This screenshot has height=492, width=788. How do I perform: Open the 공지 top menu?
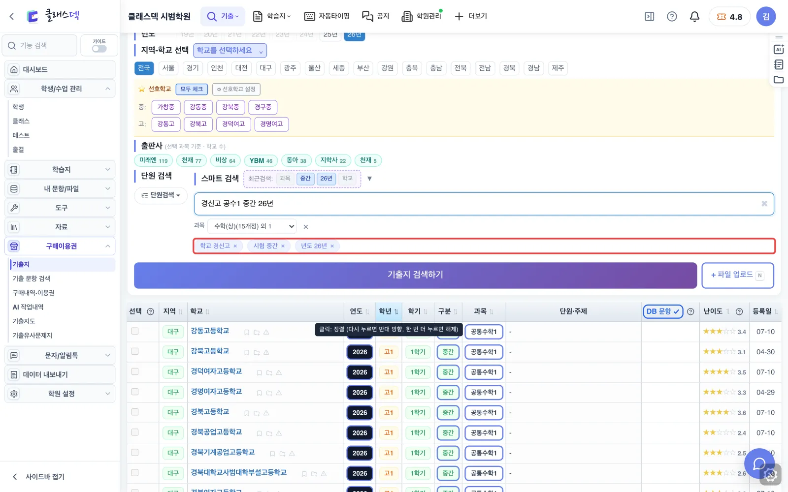tap(376, 16)
